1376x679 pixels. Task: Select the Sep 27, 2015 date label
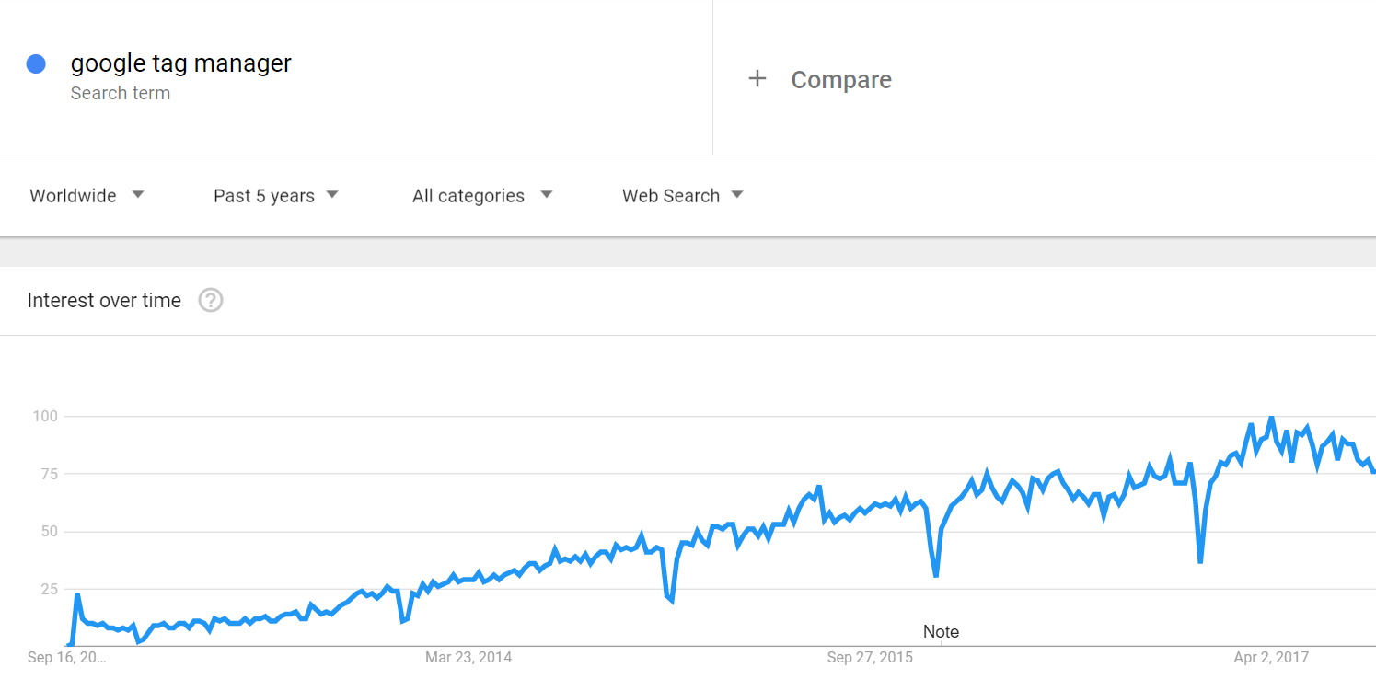click(x=870, y=657)
